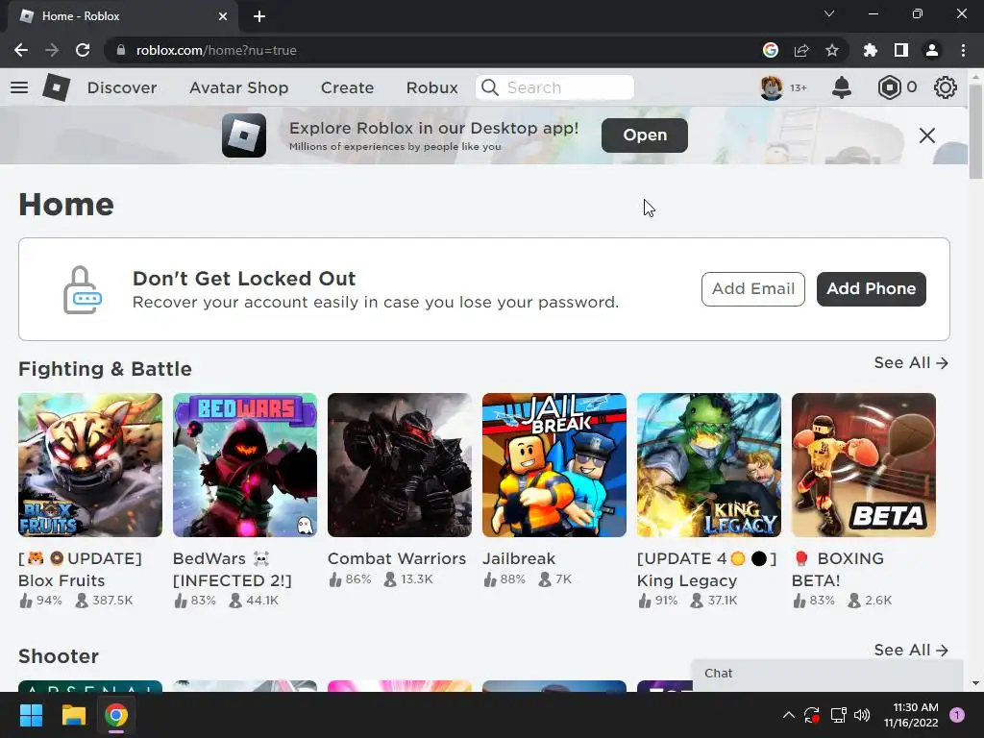
Task: Click the Add Phone button
Action: 871,288
